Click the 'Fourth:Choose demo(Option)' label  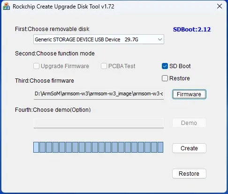click(53, 110)
